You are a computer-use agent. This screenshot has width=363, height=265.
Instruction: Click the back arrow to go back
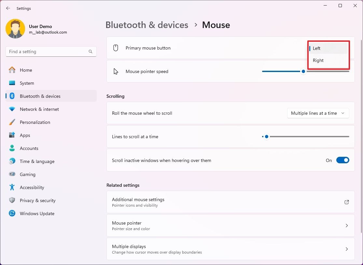(8, 8)
